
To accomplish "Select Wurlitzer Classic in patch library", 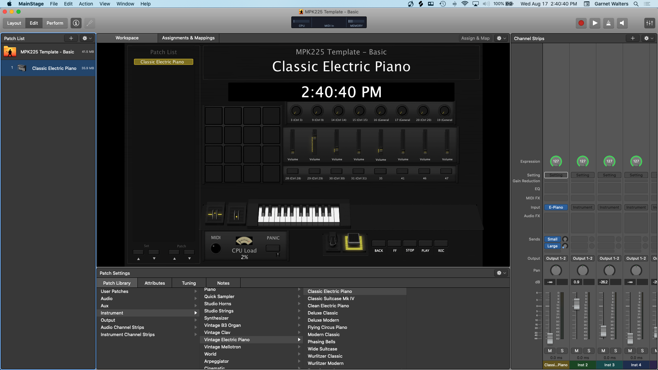I will 325,356.
